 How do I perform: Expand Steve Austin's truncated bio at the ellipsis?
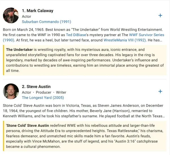tap(163, 116)
